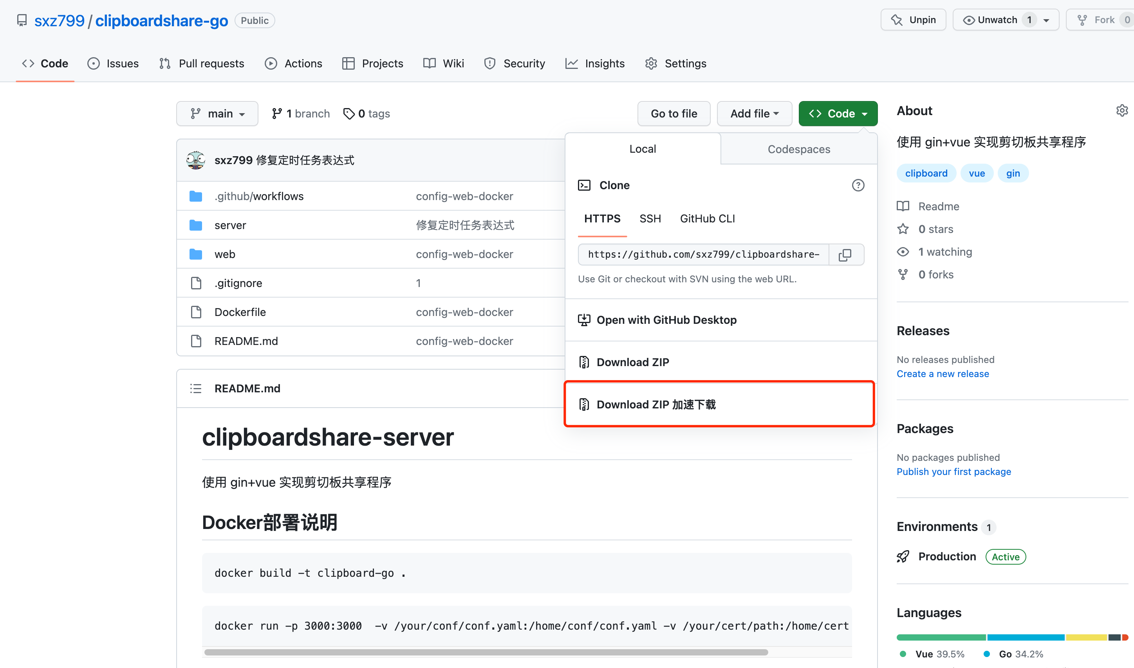The image size is (1134, 668).
Task: Click the rocket icon beside Production
Action: (x=903, y=557)
